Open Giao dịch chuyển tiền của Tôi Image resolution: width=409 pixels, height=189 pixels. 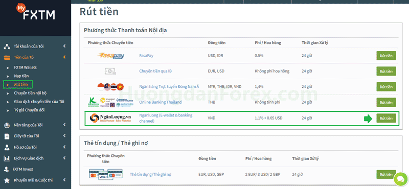tap(39, 102)
